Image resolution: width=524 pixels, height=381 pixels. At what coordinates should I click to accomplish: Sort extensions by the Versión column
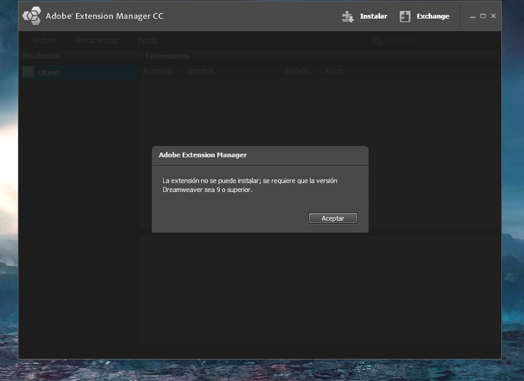click(296, 71)
